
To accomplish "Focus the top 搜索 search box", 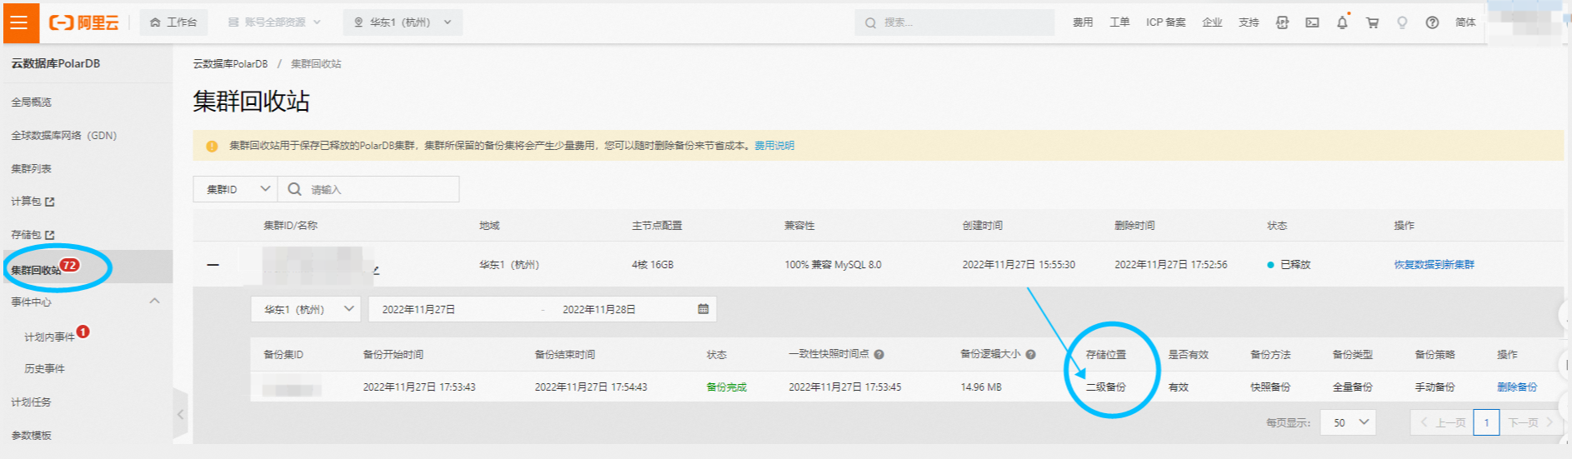I will pyautogui.click(x=954, y=22).
